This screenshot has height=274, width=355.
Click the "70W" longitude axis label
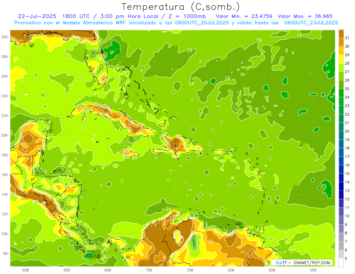[190, 270]
